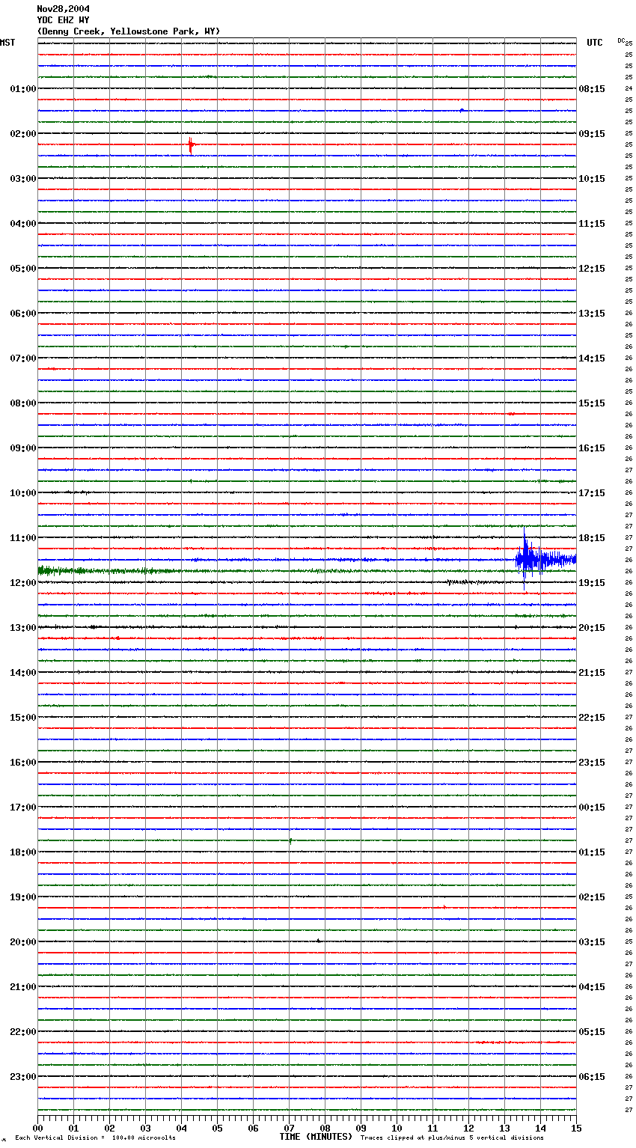Select the 20:00 MST time label
636x1148 pixels.
click(23, 942)
